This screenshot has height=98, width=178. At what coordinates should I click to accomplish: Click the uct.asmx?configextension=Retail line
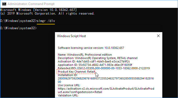(x=80, y=92)
